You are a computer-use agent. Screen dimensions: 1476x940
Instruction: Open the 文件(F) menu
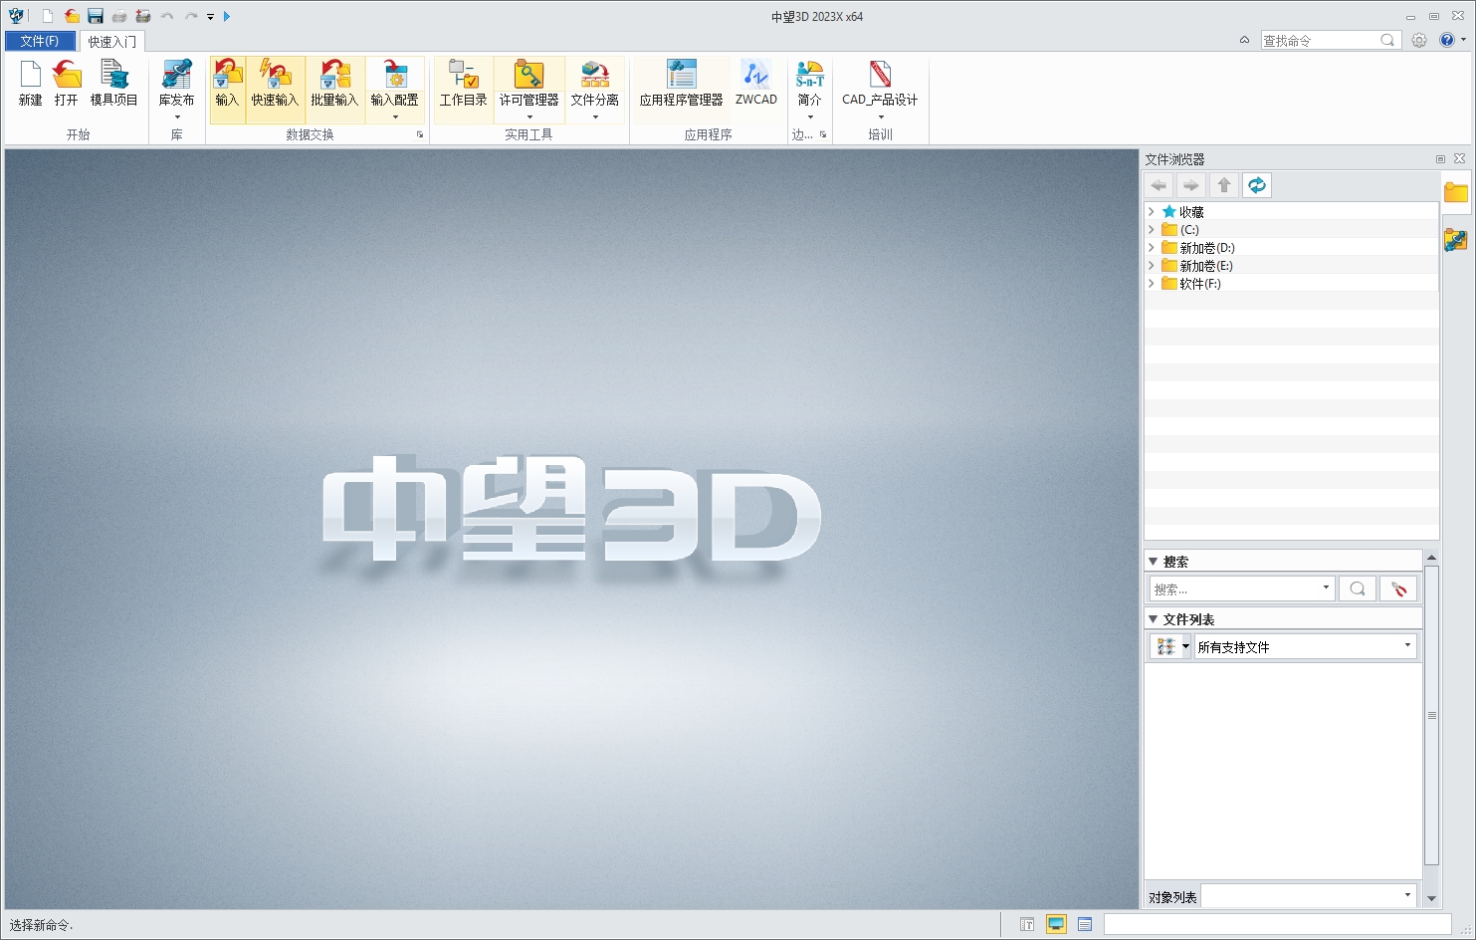[x=40, y=41]
